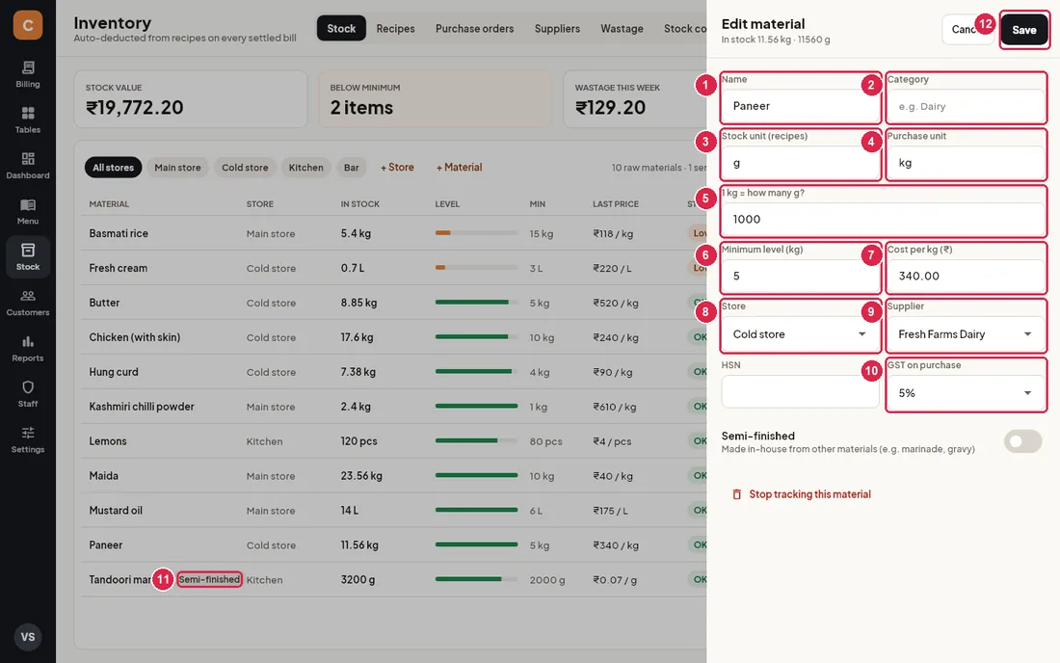Toggle the Semi-finished switch on
The image size is (1060, 663).
(x=1022, y=441)
